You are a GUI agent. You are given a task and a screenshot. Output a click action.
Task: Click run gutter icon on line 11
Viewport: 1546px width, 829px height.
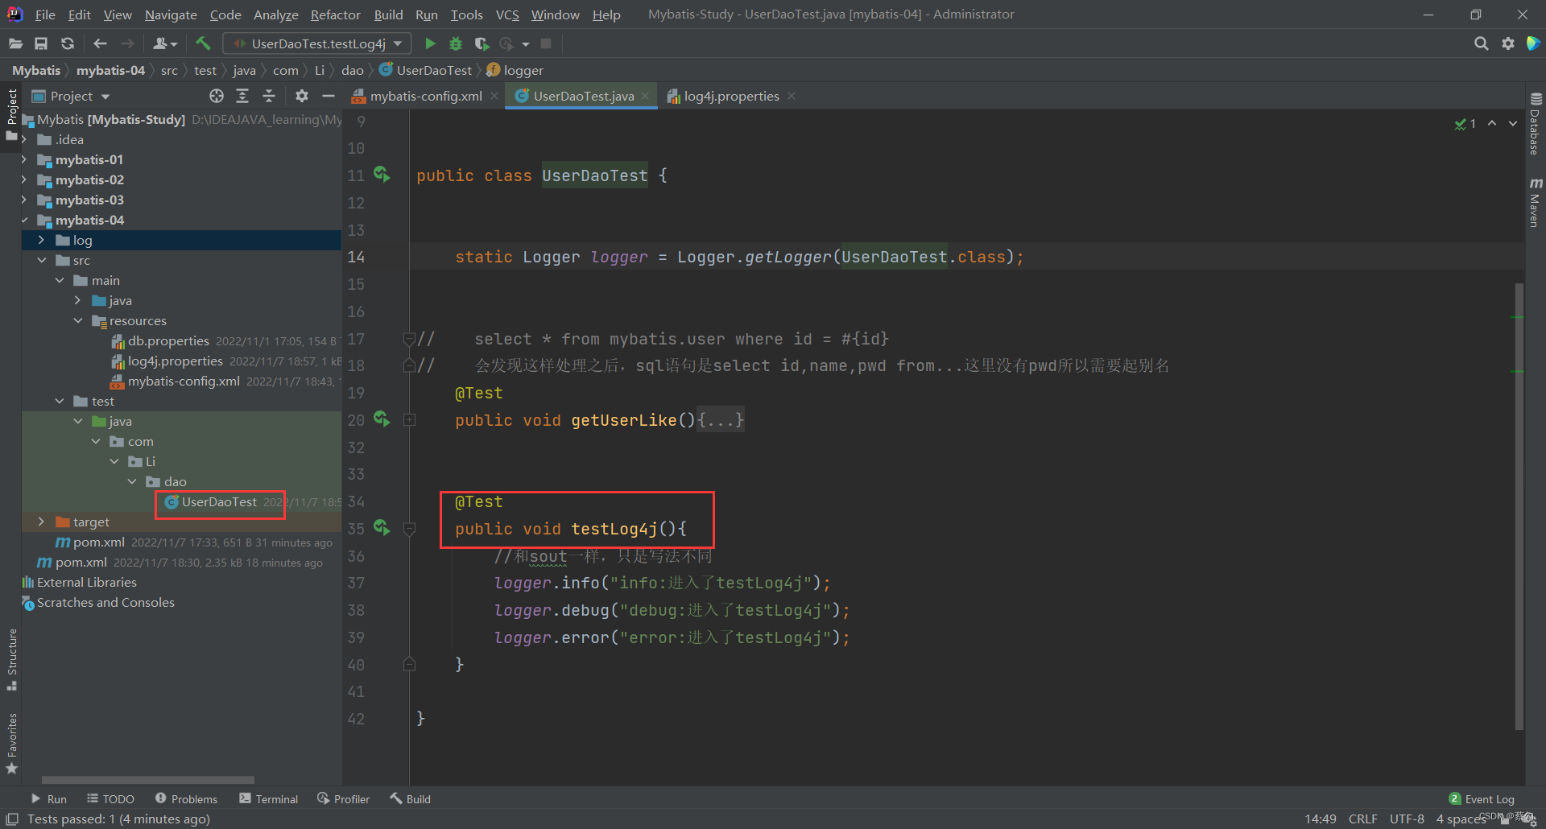tap(382, 175)
